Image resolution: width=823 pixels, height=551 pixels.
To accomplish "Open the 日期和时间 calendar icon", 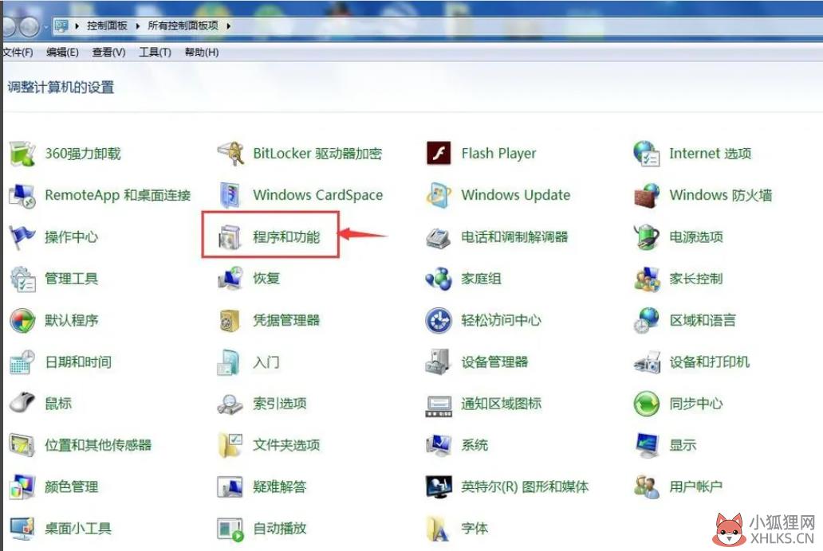I will (x=22, y=362).
